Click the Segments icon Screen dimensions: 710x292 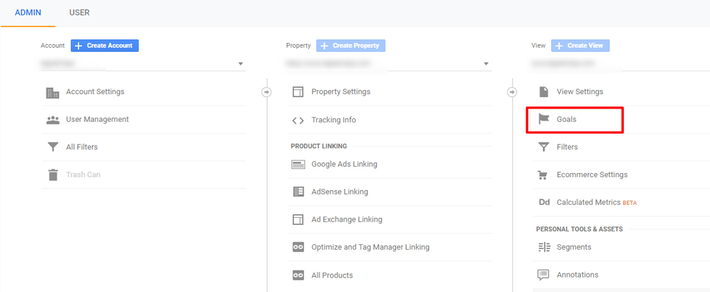[544, 247]
